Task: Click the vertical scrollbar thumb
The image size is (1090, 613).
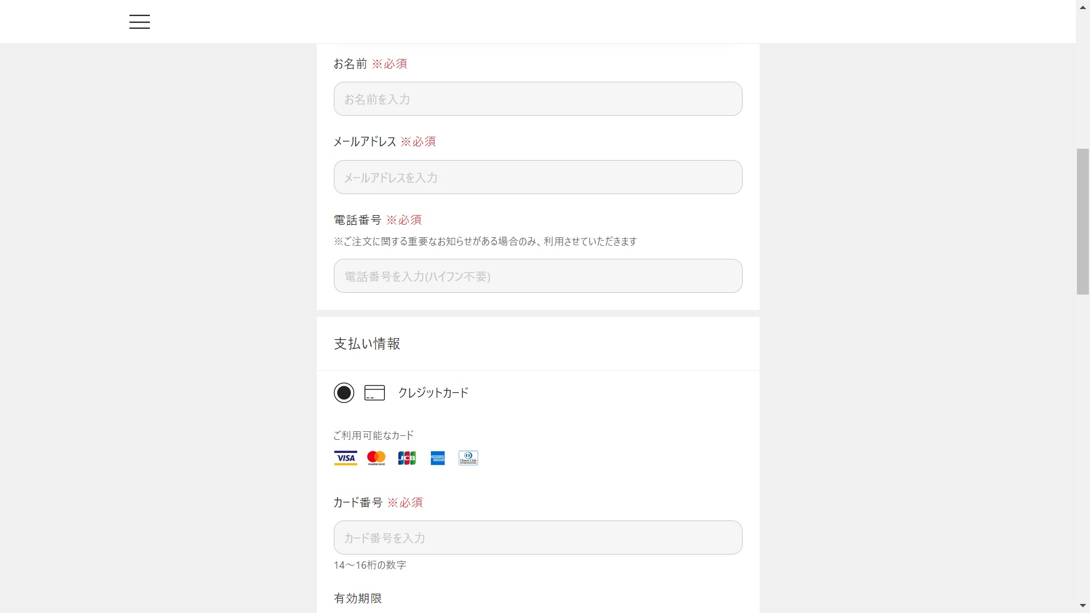Action: [x=1083, y=221]
